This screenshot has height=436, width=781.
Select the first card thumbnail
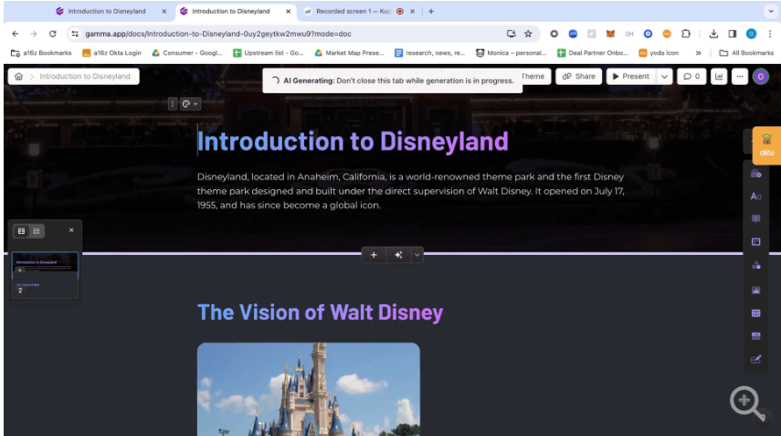pos(45,264)
